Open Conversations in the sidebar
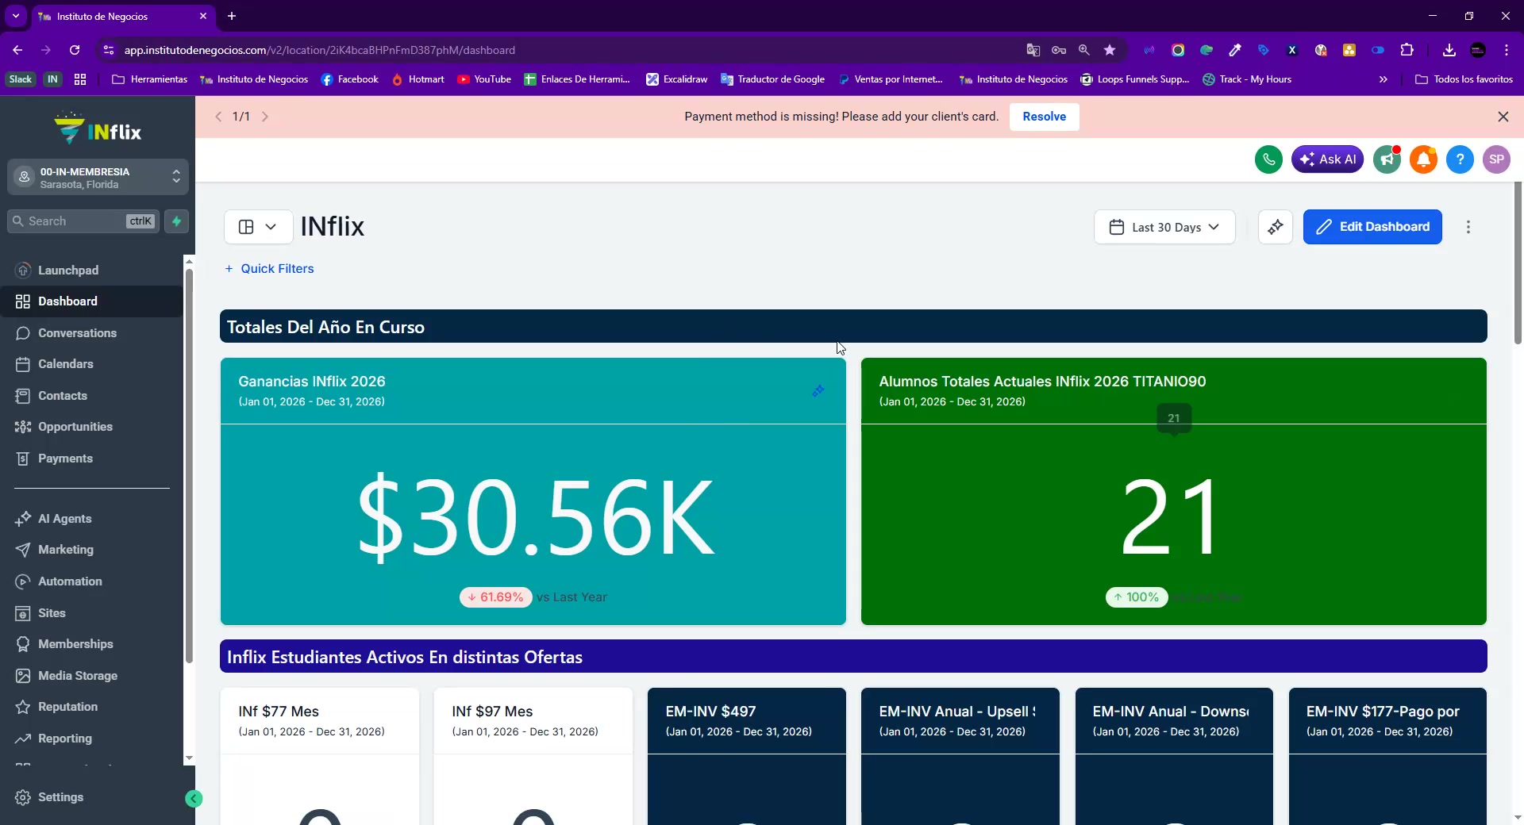The height and width of the screenshot is (825, 1524). [x=77, y=333]
